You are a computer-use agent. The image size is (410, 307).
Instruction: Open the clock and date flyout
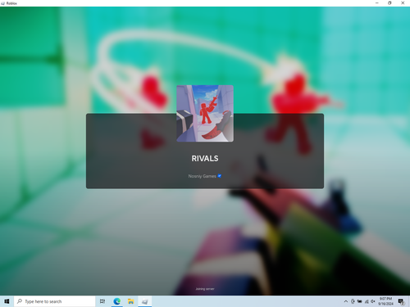pos(385,301)
